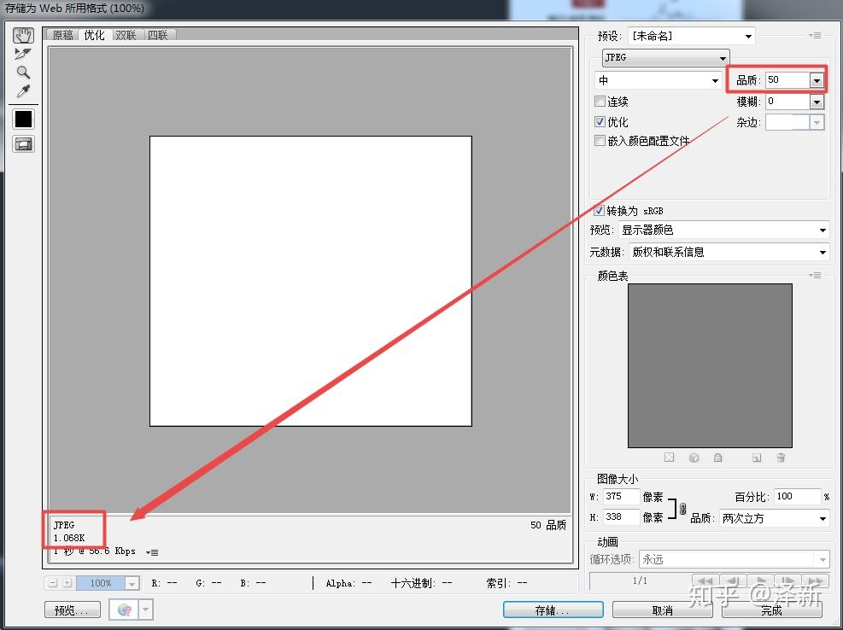
Task: Open the 预览 显示器颜色 dropdown
Action: coord(723,230)
